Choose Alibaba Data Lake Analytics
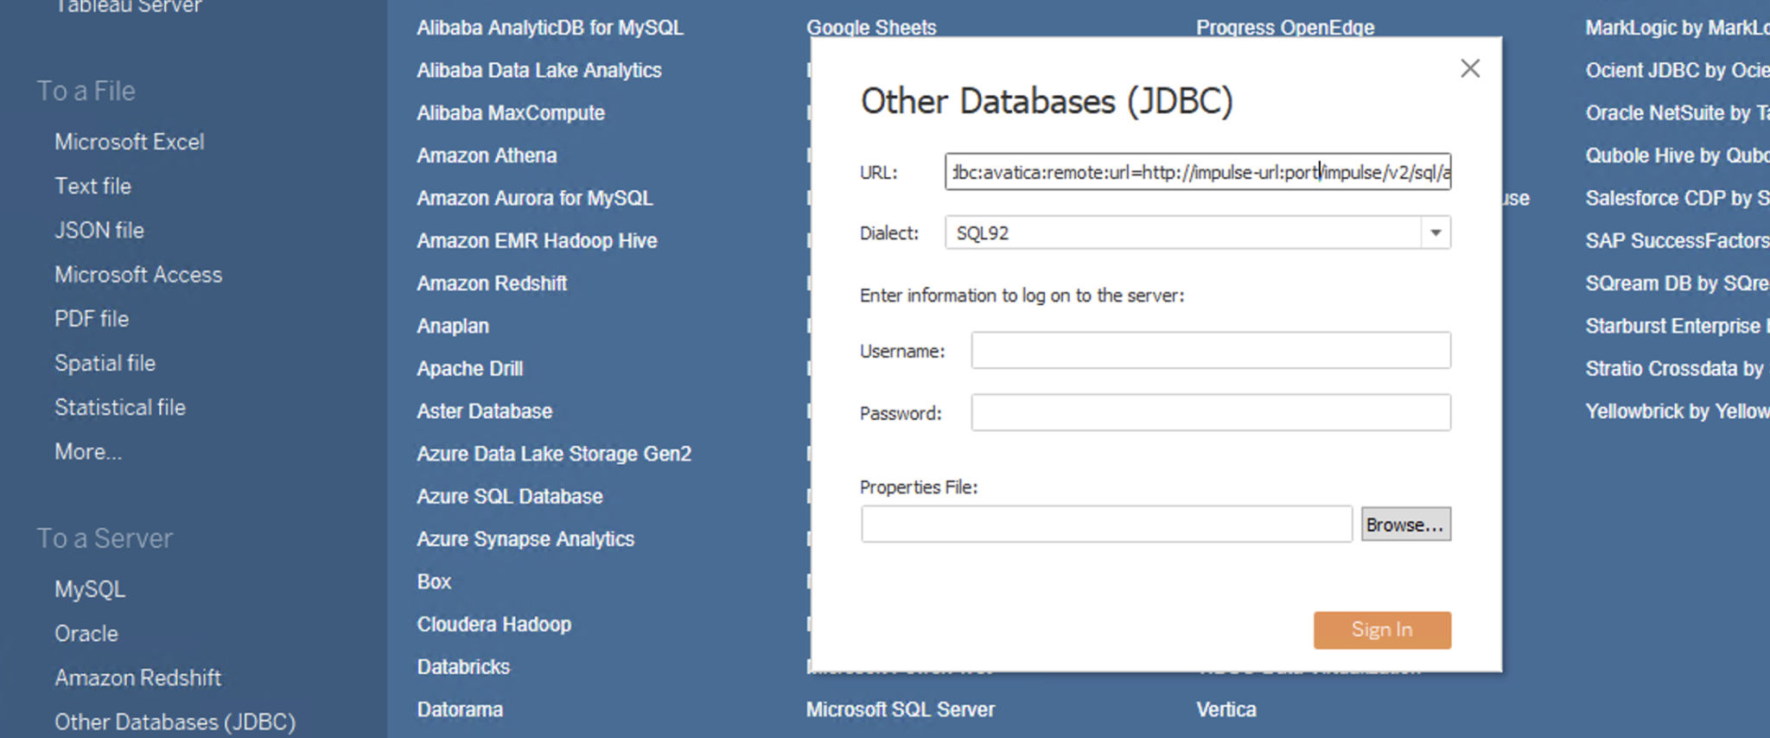1770x738 pixels. click(539, 70)
